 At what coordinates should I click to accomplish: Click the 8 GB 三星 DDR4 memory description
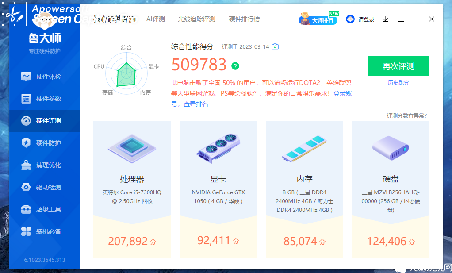click(304, 201)
